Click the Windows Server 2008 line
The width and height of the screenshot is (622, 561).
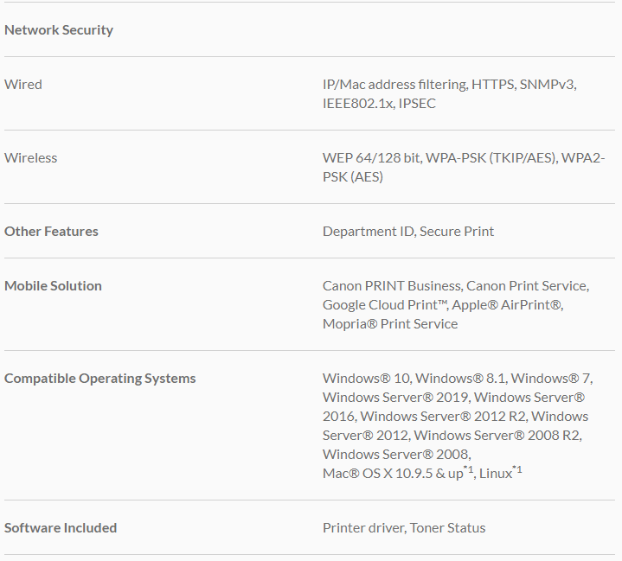tap(395, 455)
